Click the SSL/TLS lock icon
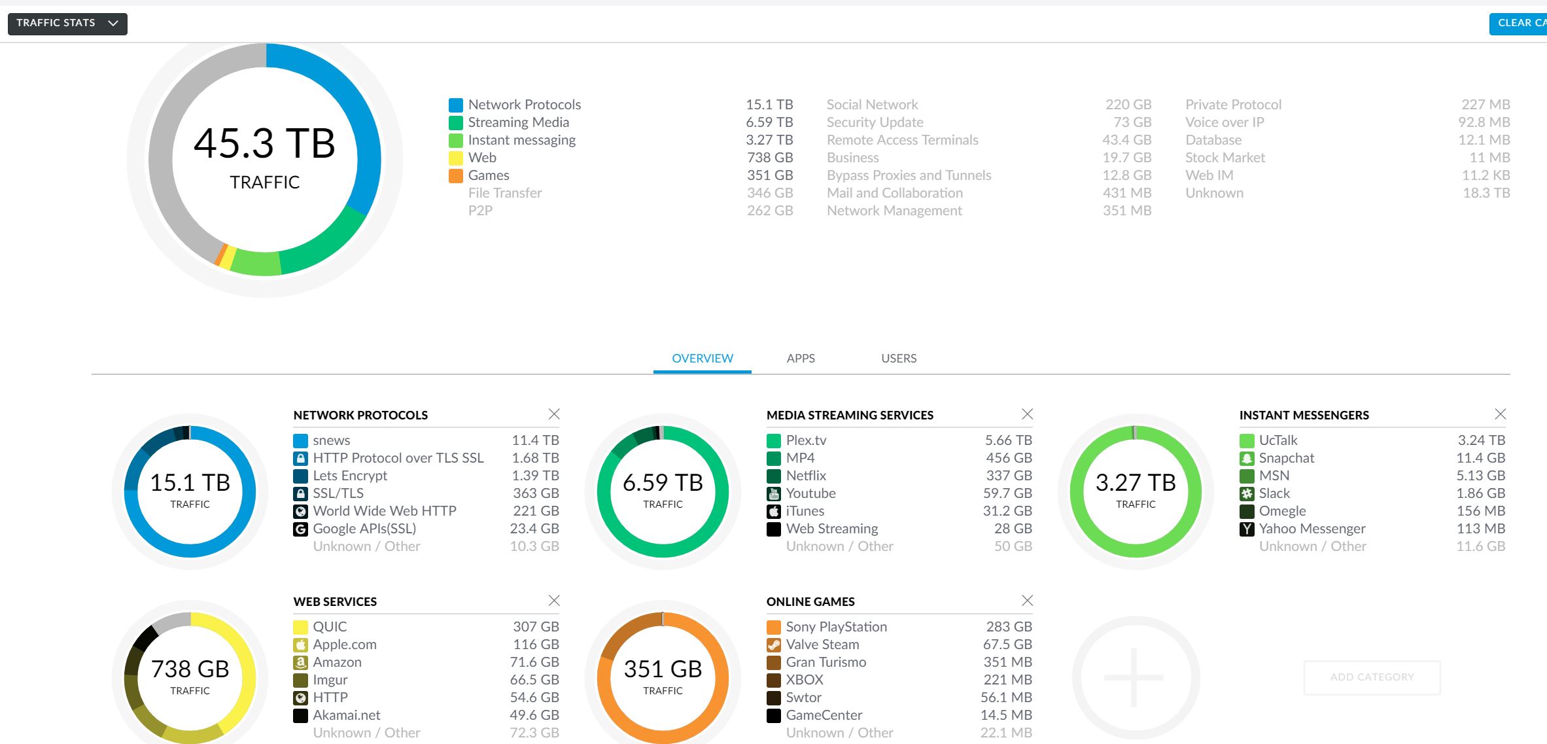 [300, 493]
